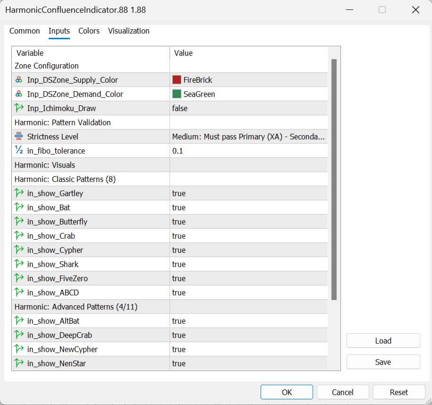Edit the in_fibo_tolerance value 0.1
Viewport: 432px width, 405px height.
(248, 151)
